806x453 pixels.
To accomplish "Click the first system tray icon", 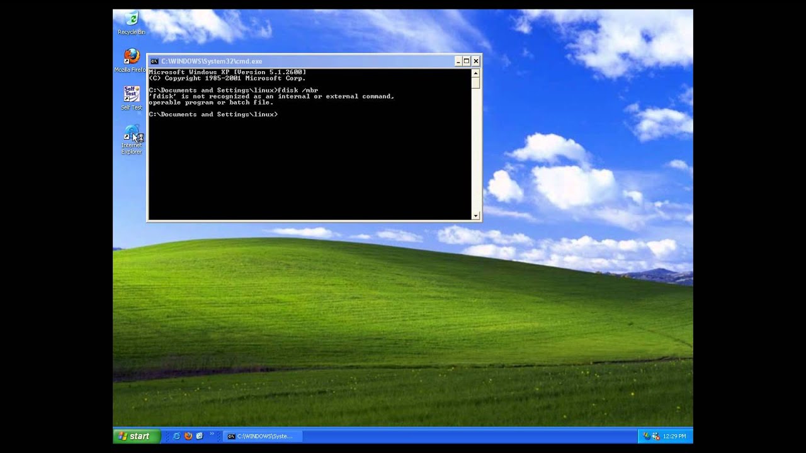I will click(x=646, y=436).
